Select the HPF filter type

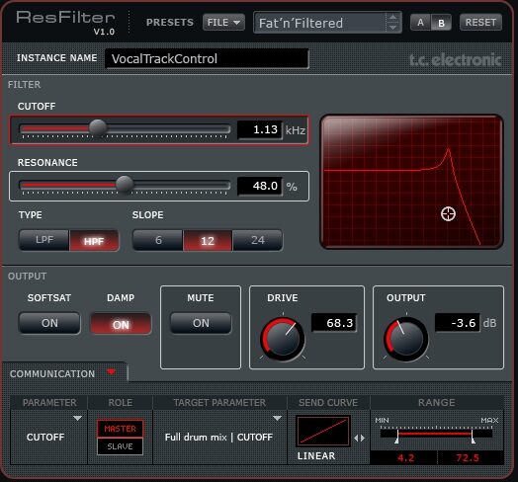(x=94, y=241)
